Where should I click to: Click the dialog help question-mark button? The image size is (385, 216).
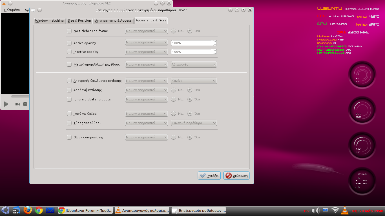230,10
